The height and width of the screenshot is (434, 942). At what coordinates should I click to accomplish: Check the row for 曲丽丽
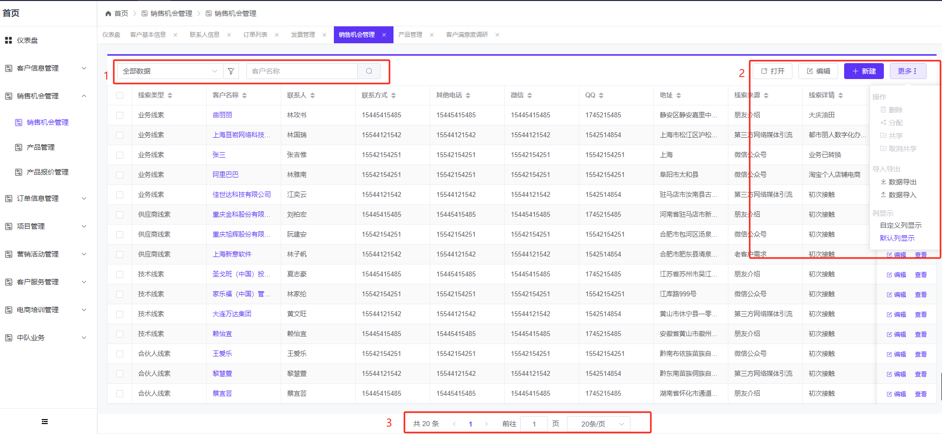pyautogui.click(x=120, y=115)
